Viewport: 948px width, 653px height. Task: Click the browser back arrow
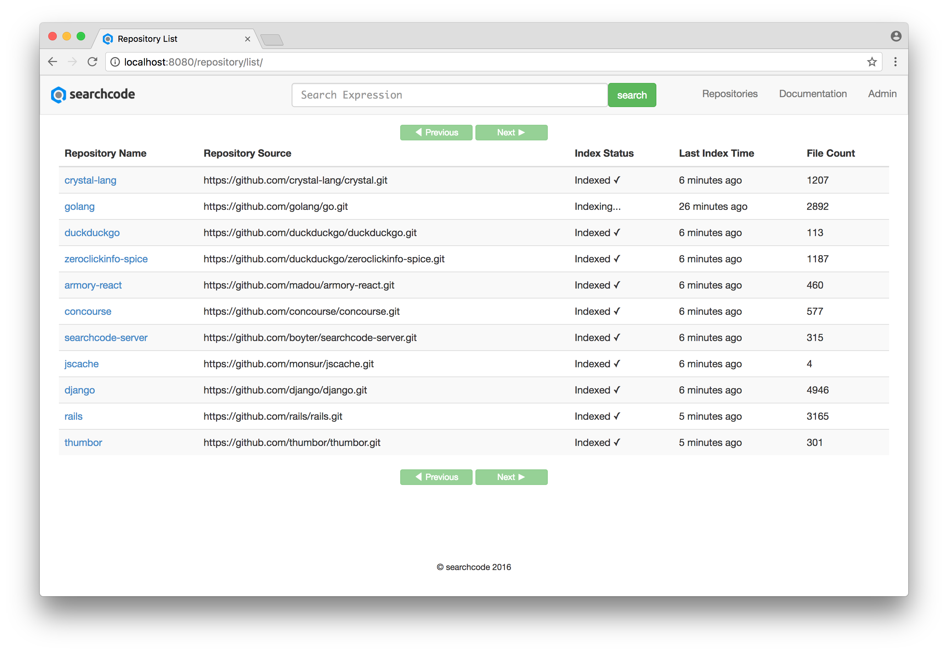(53, 62)
